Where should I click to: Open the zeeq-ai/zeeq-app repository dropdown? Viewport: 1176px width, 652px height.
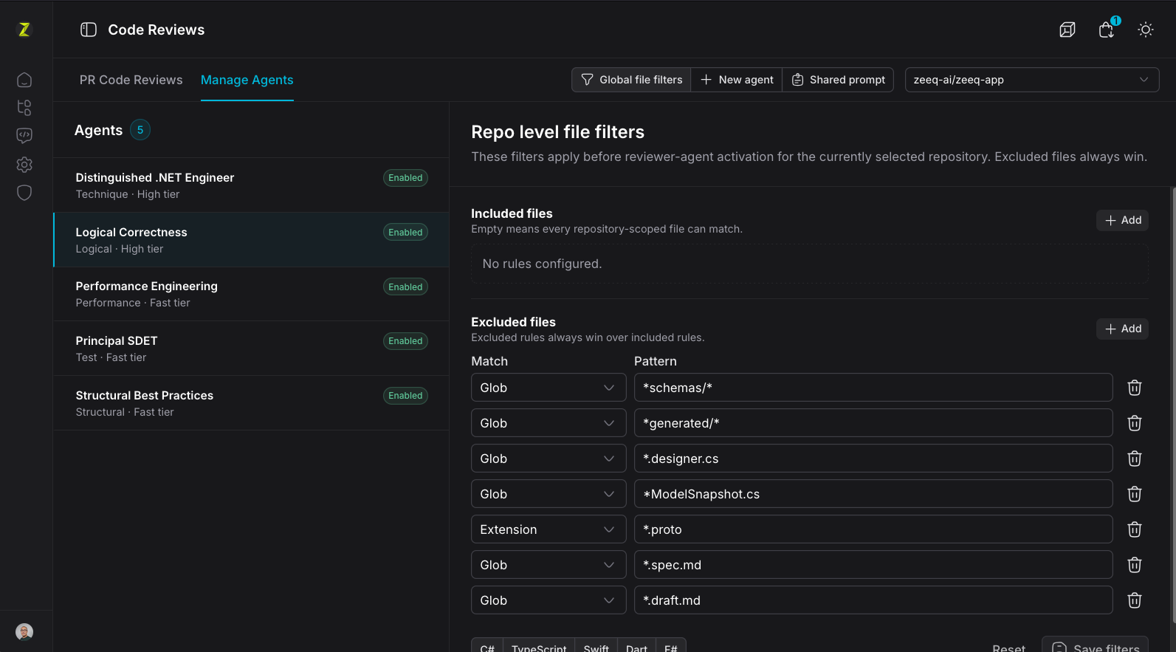[x=1032, y=80]
